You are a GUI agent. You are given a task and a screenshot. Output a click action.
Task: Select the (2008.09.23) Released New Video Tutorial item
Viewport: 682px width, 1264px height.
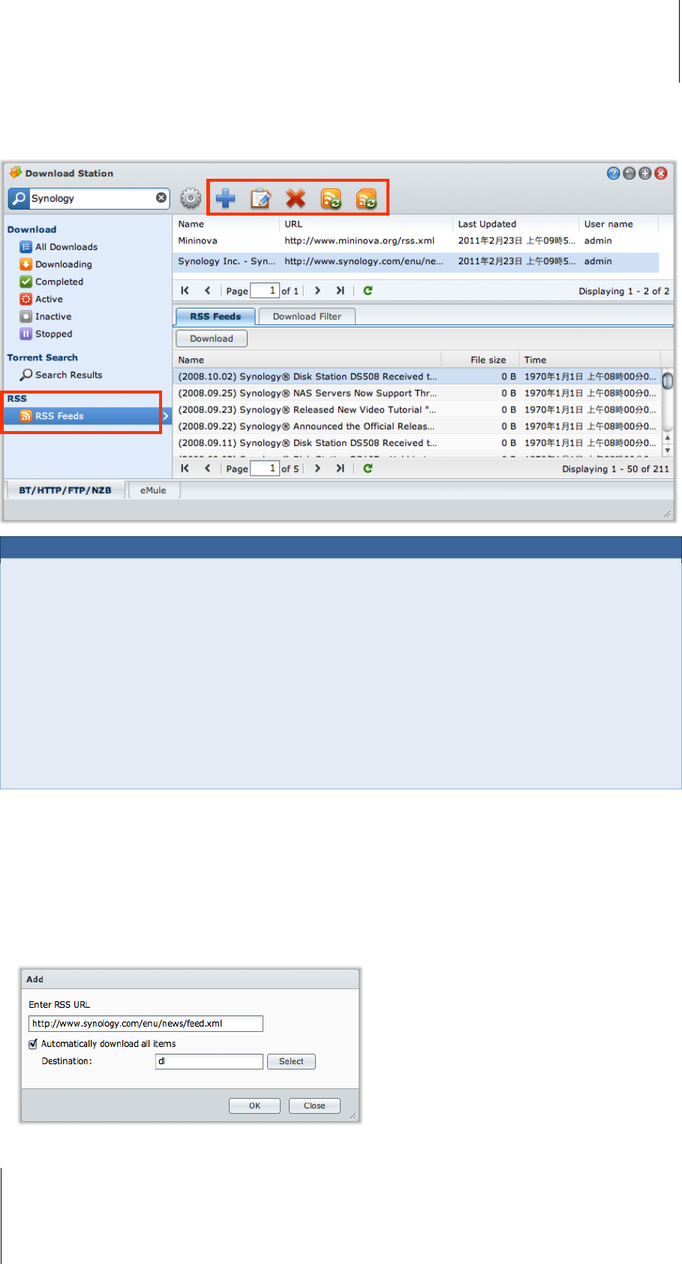(x=417, y=410)
